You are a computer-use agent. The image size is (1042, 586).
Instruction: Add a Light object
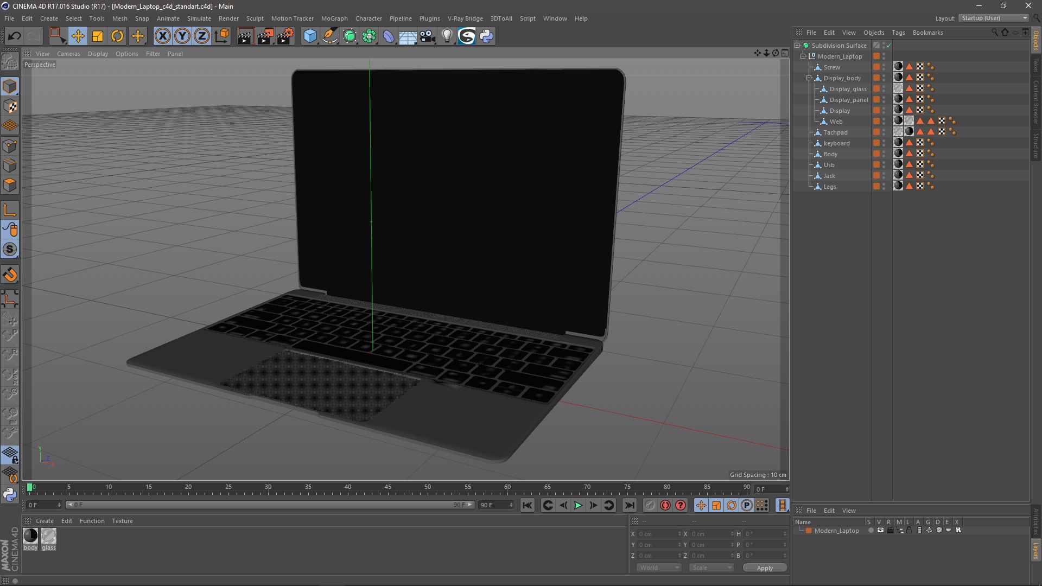point(447,36)
